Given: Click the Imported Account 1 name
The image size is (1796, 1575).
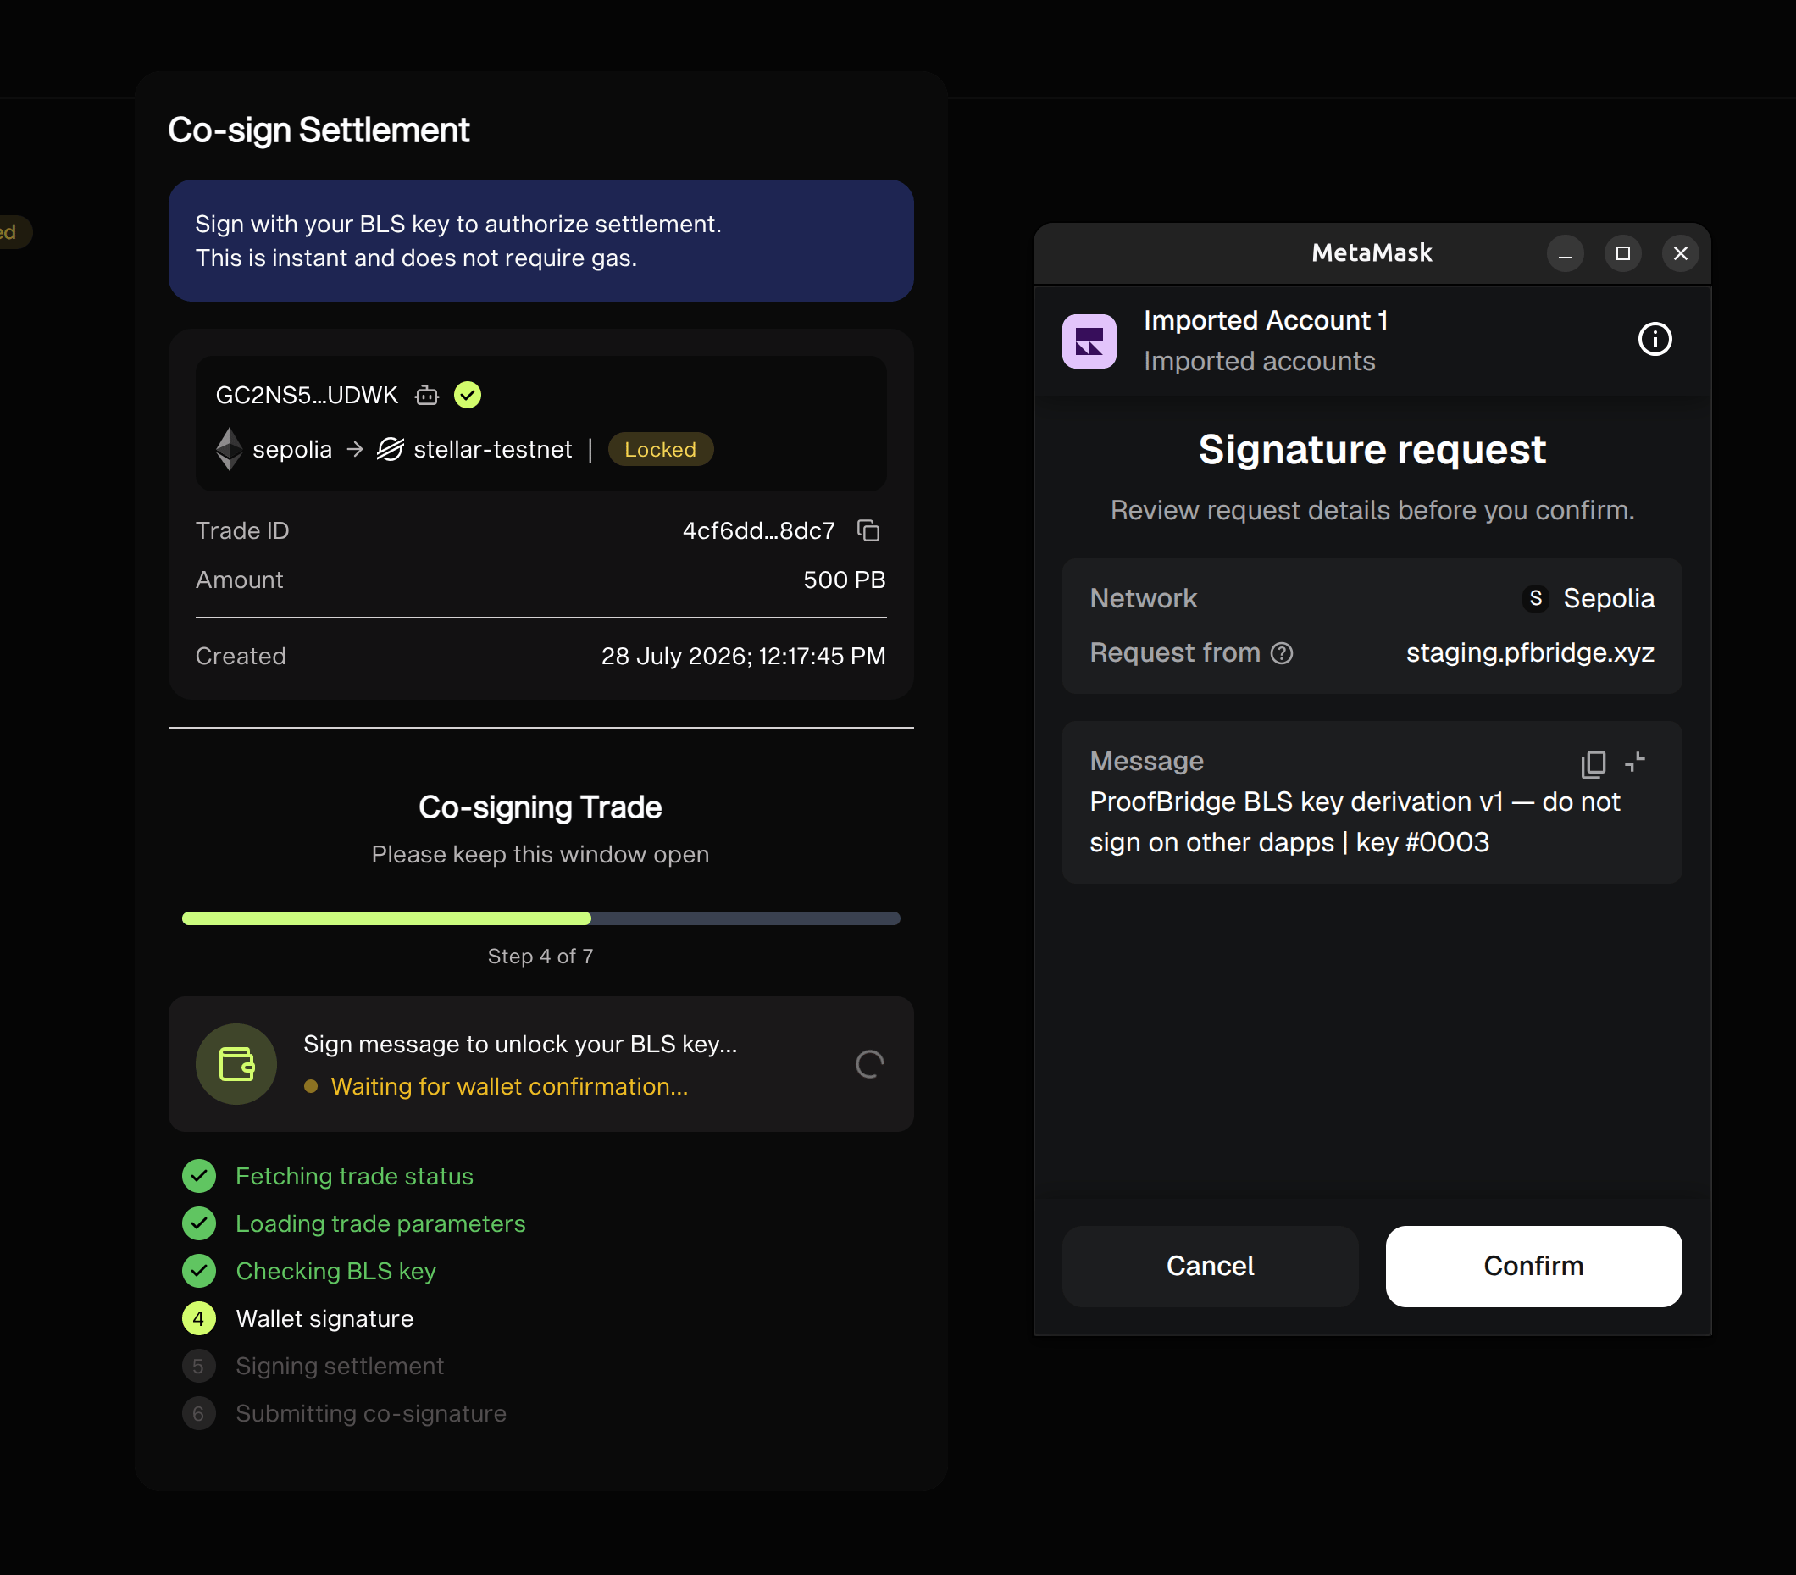Looking at the screenshot, I should [1266, 321].
